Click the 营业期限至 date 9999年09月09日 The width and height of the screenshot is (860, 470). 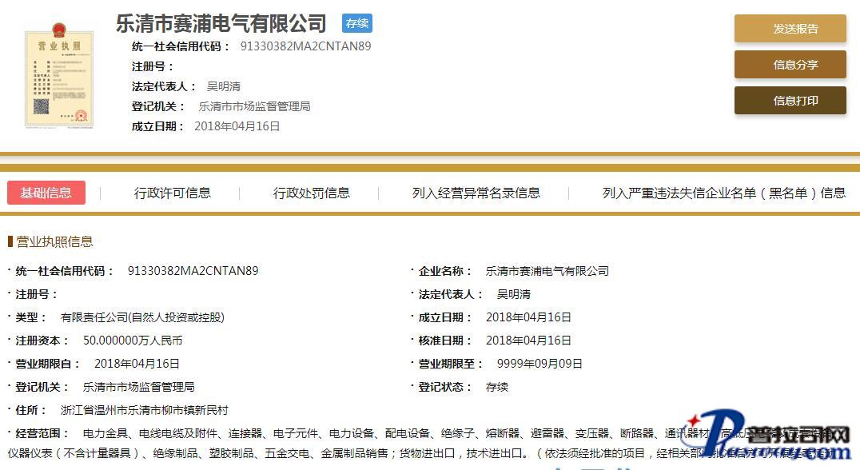[x=539, y=364]
